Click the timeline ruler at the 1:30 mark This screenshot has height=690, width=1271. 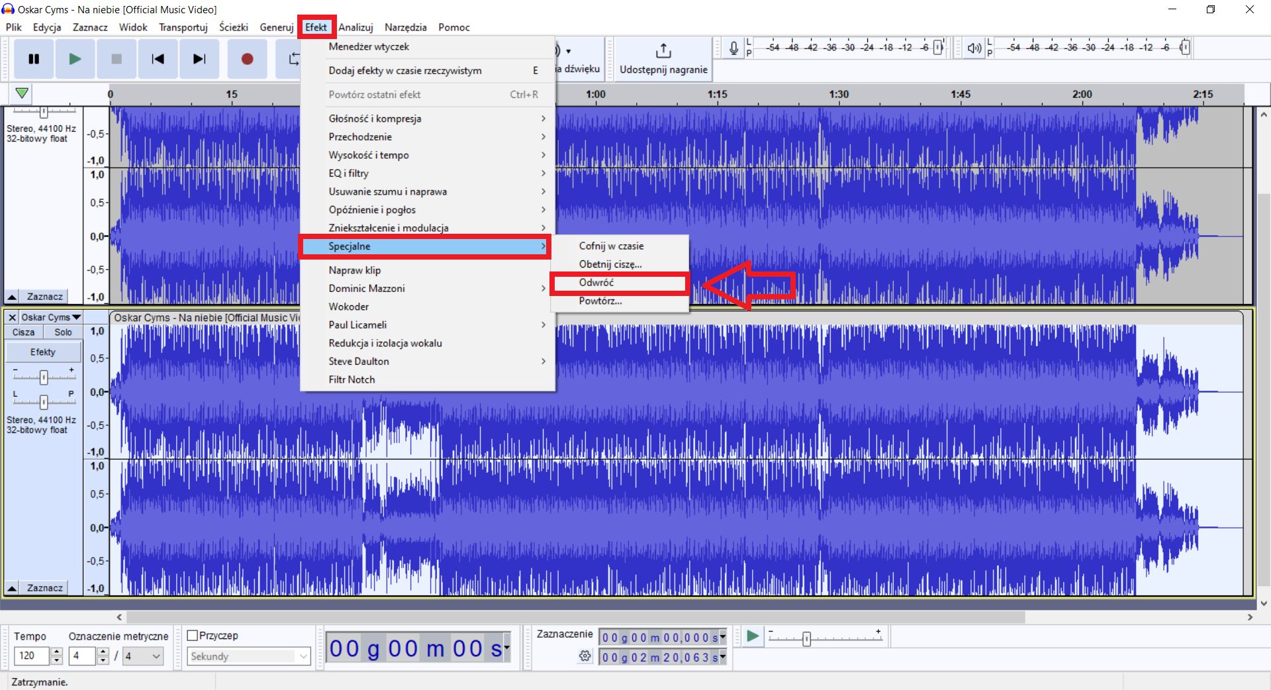point(839,94)
